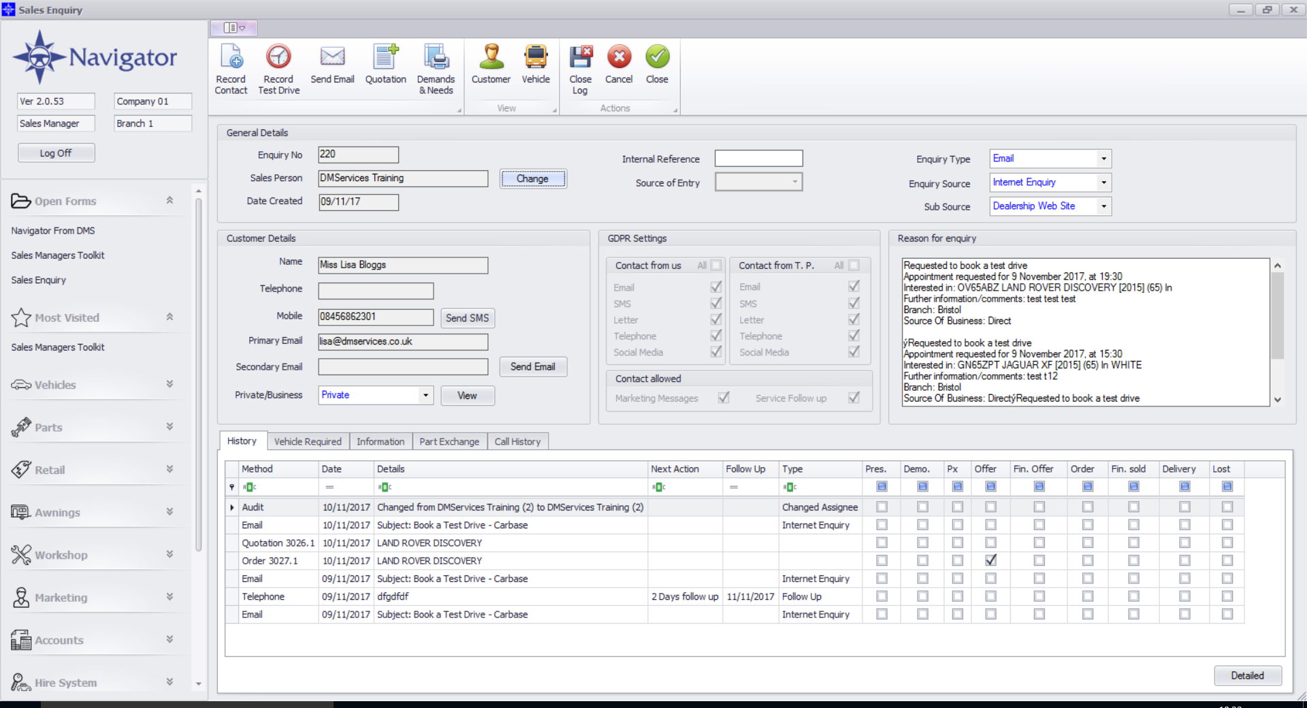Image resolution: width=1307 pixels, height=708 pixels.
Task: Create a new Quotation
Action: (x=385, y=57)
